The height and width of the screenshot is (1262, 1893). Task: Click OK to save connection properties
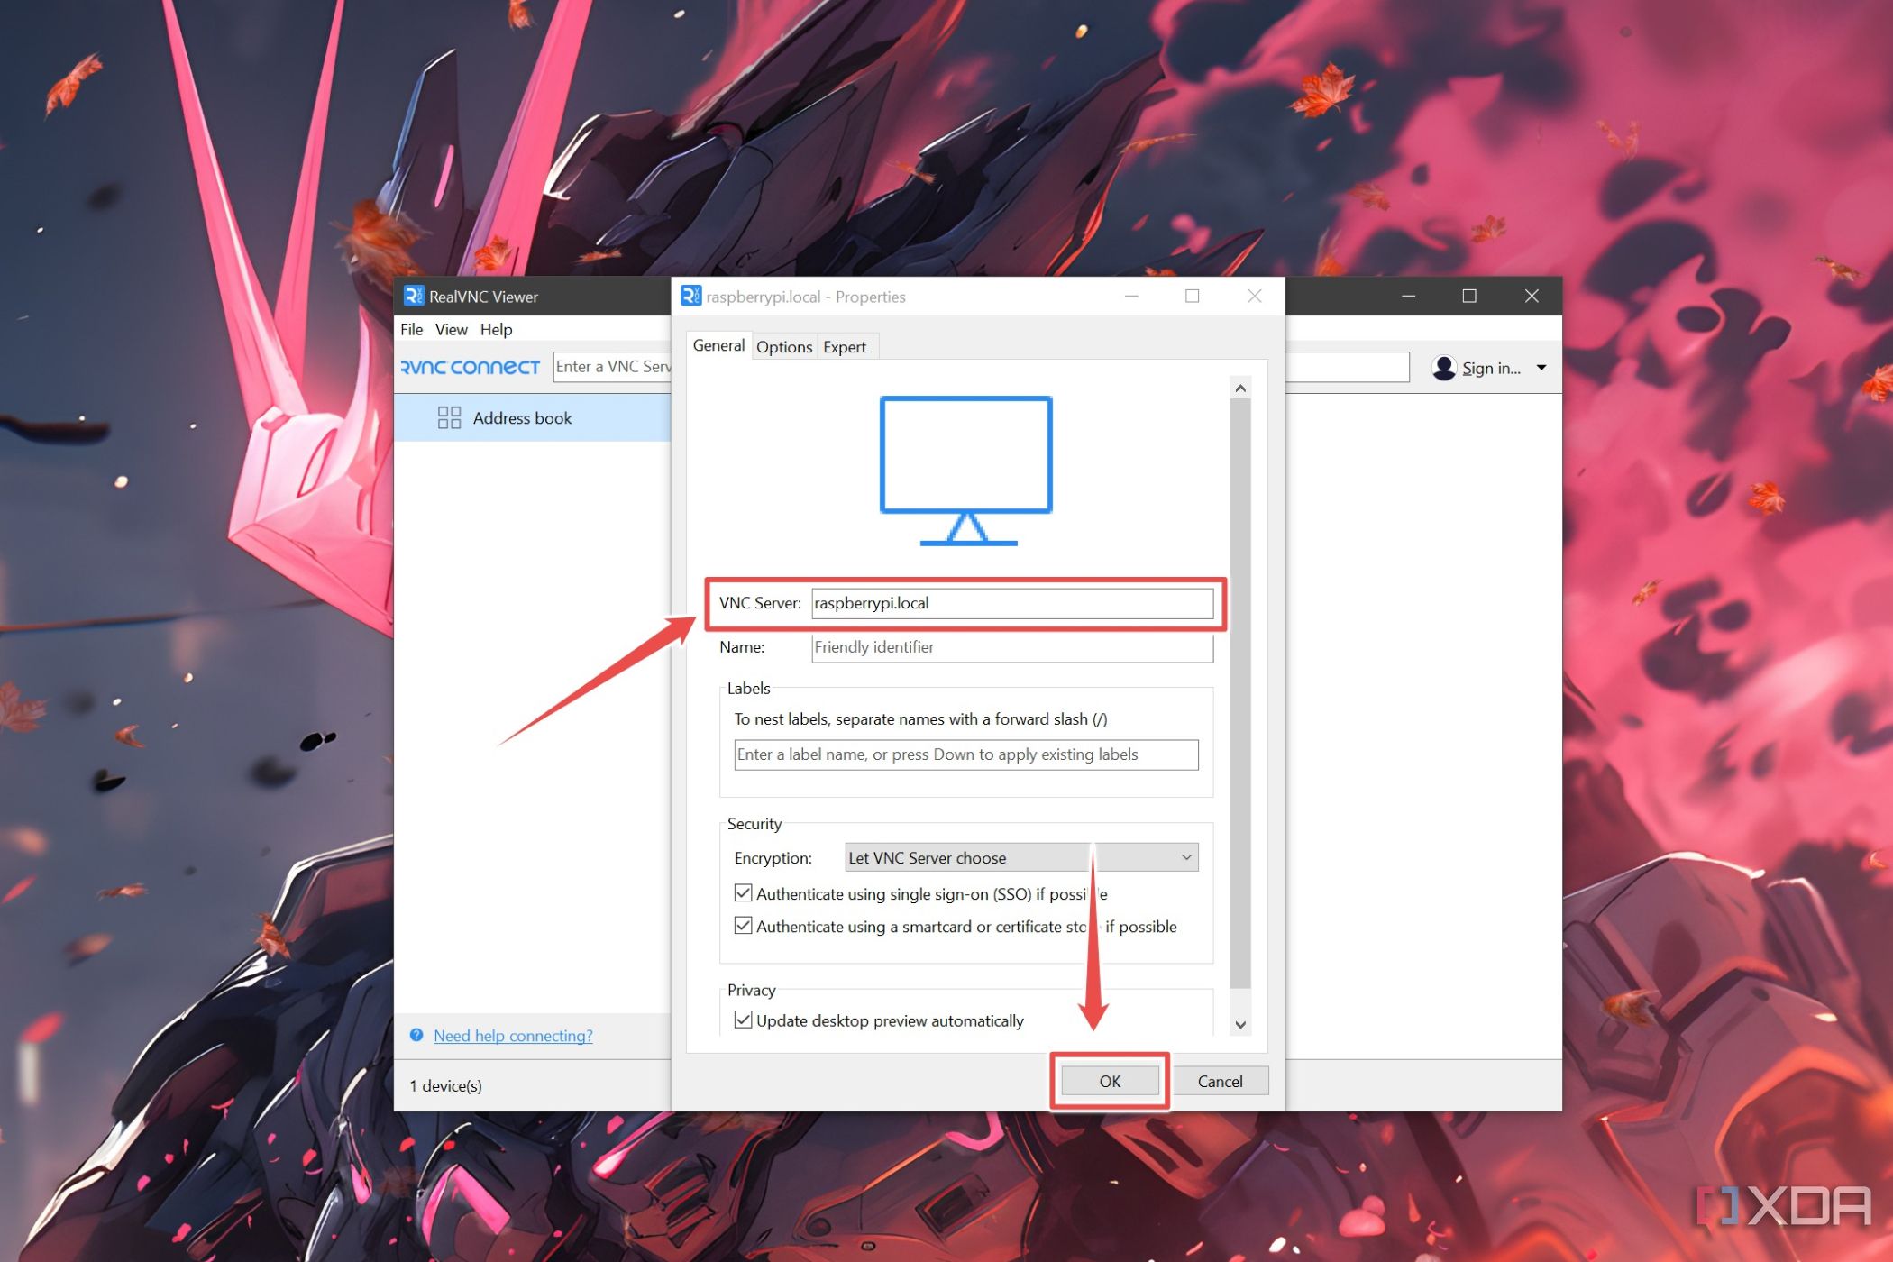tap(1110, 1080)
